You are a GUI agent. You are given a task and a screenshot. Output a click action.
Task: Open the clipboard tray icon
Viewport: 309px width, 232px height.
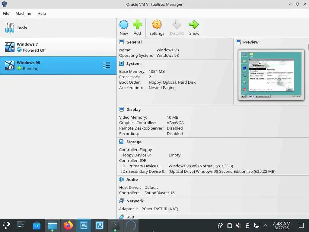[x=229, y=225]
